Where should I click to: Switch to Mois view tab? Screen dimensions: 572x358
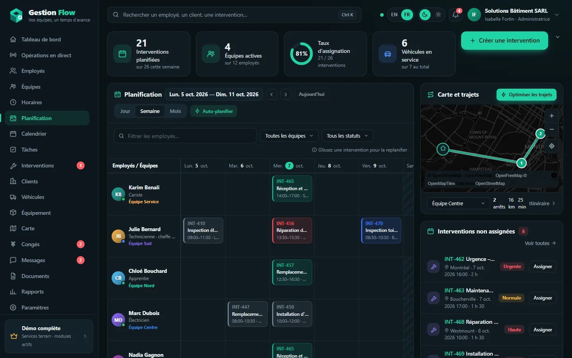175,111
